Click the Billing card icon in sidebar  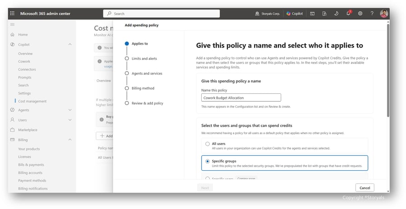12,140
